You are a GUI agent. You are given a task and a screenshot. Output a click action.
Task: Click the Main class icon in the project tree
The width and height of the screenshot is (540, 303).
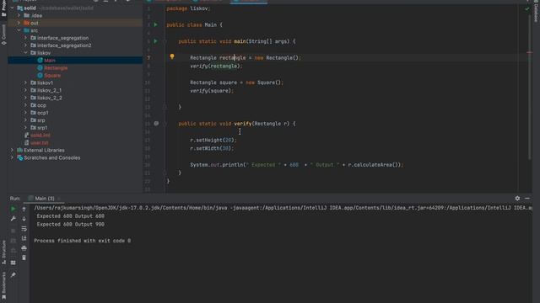point(40,61)
